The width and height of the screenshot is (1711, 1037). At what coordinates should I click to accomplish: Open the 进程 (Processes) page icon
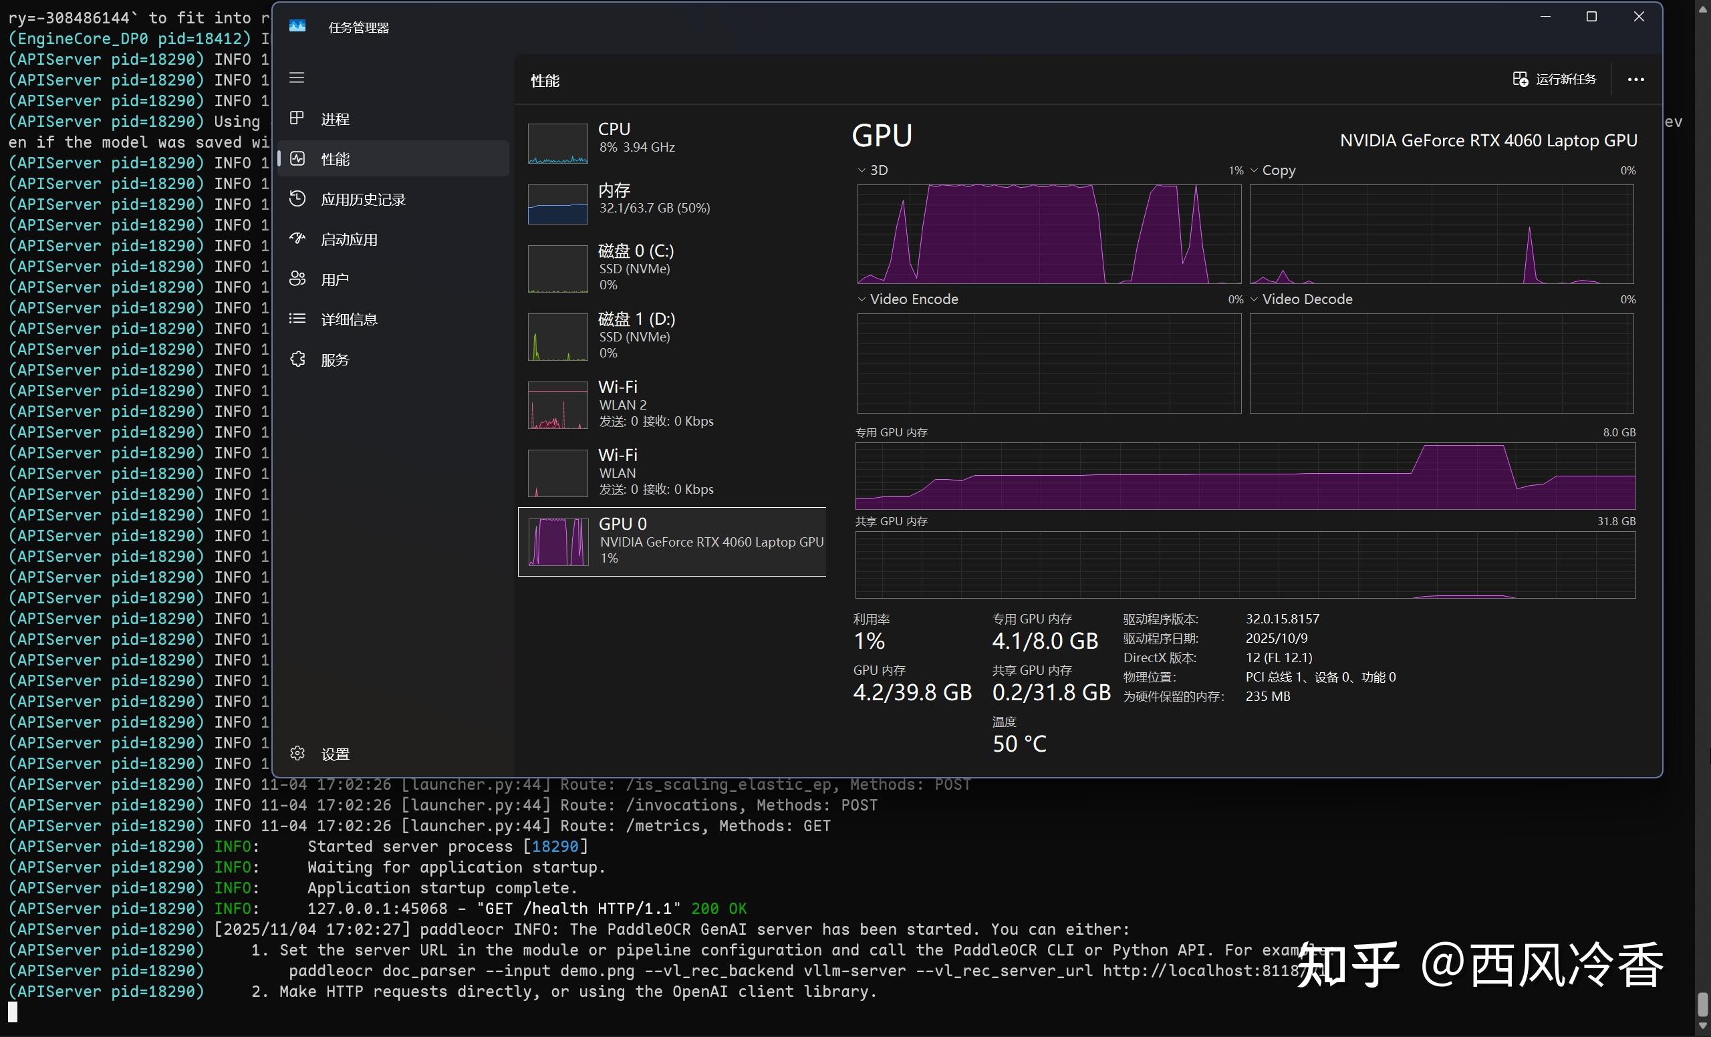pos(297,119)
